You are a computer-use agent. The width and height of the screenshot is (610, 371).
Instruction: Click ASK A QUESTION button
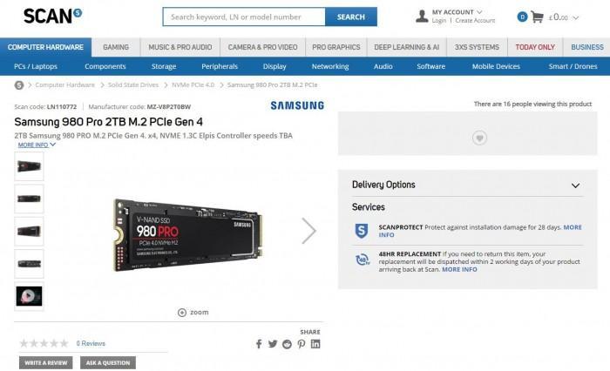pos(108,363)
